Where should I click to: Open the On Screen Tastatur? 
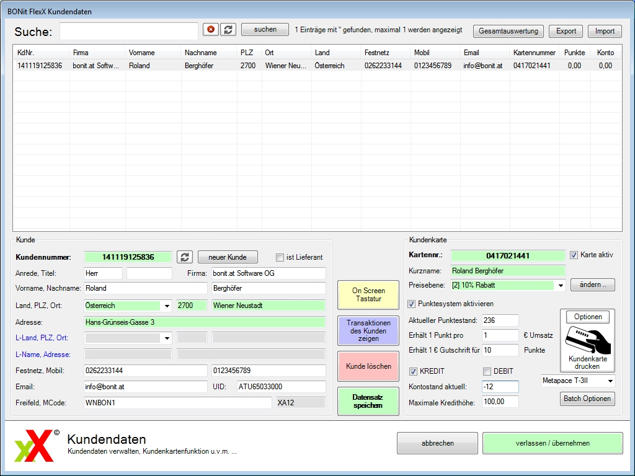click(x=368, y=294)
